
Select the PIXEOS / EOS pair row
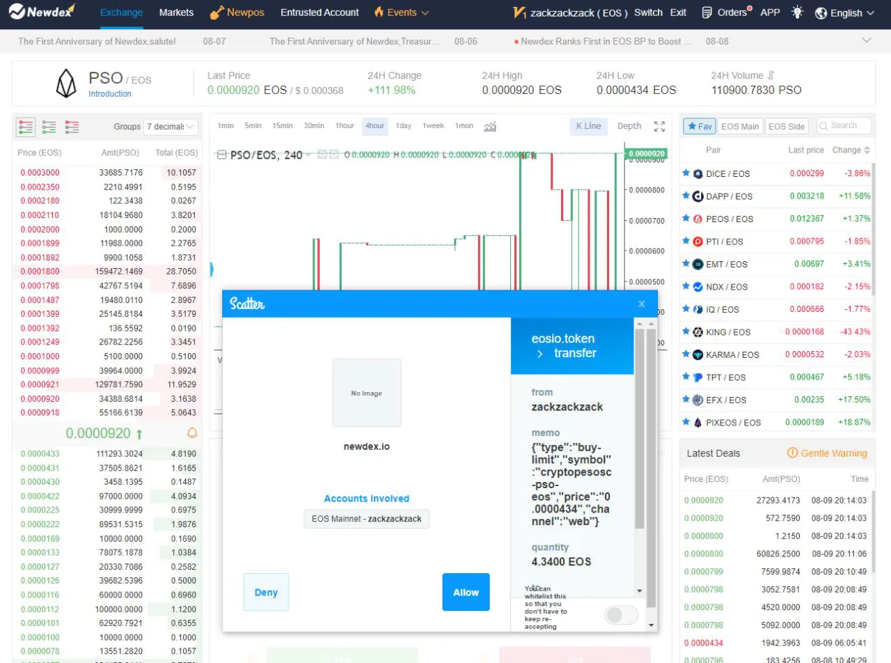coord(778,422)
